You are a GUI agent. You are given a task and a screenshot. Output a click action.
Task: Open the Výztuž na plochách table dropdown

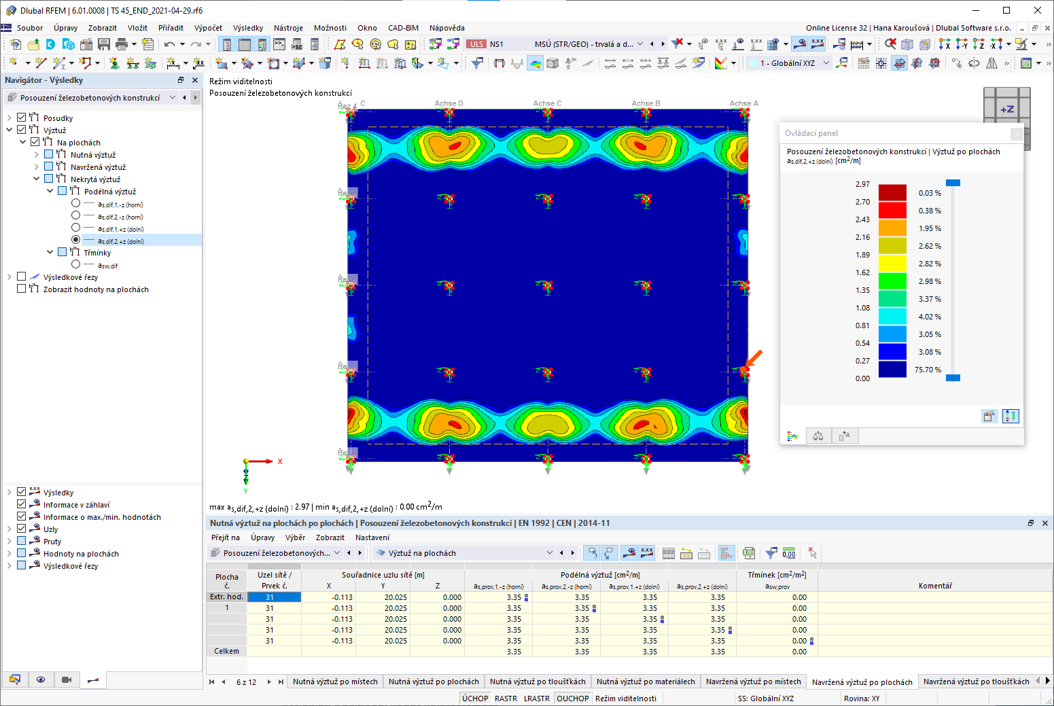click(550, 553)
